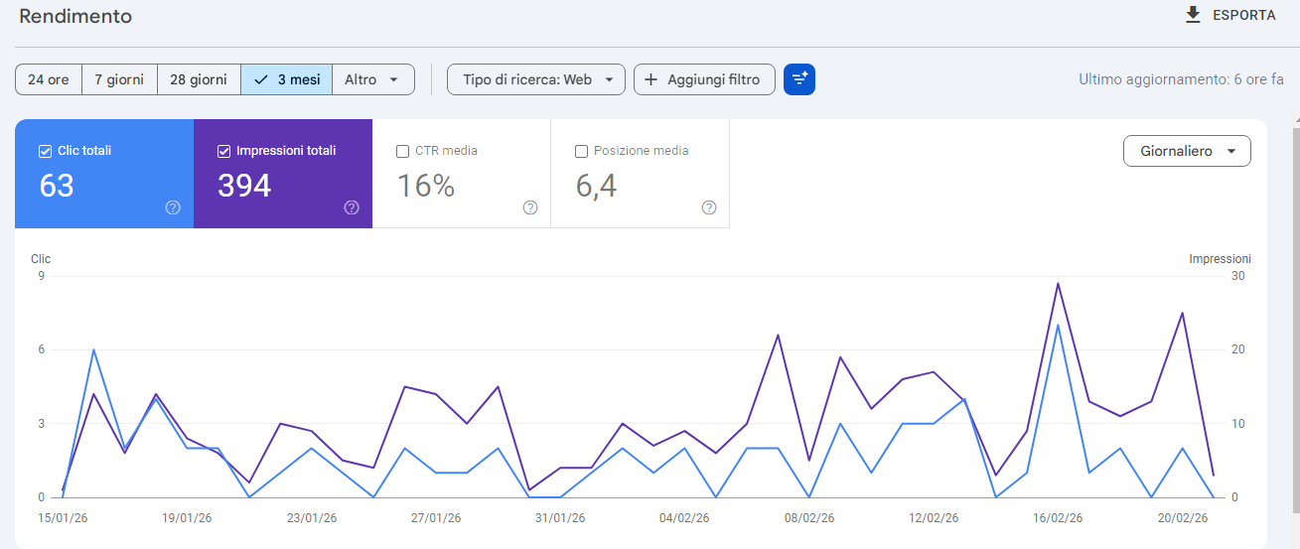Click help icon on Posizione media card
This screenshot has height=549, width=1300.
coord(709,207)
